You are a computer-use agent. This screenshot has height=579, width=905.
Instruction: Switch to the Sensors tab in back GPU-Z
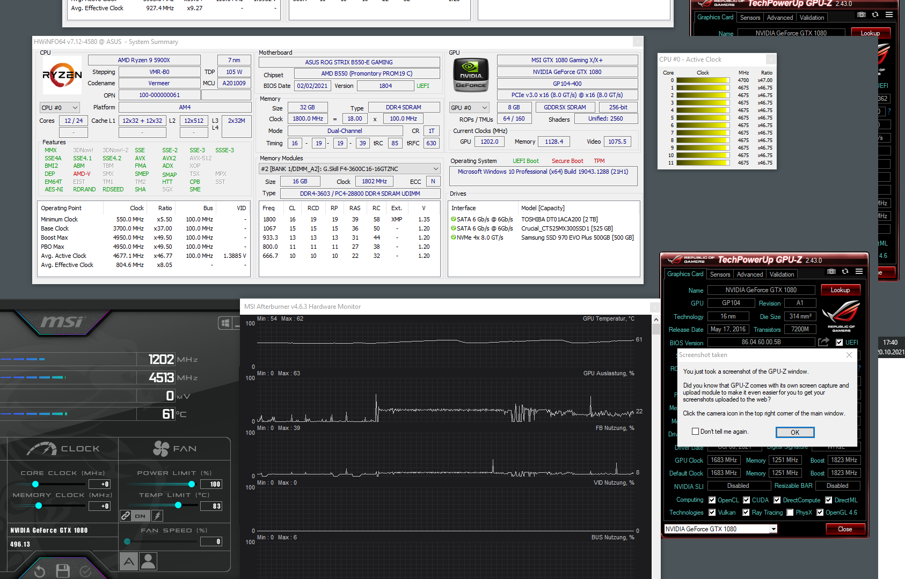click(750, 18)
